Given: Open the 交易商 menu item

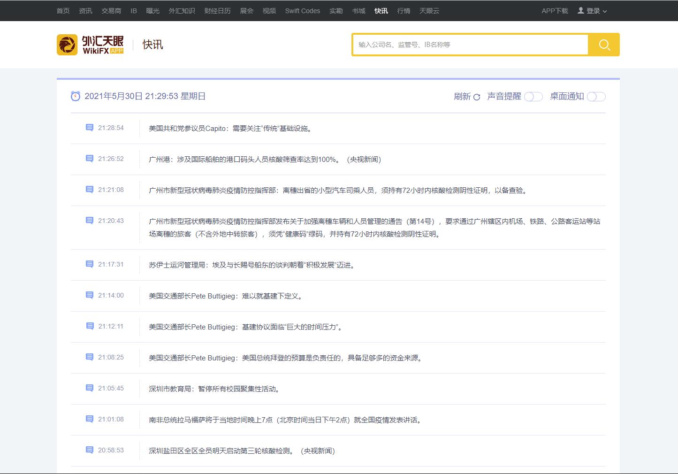Looking at the screenshot, I should pyautogui.click(x=111, y=11).
